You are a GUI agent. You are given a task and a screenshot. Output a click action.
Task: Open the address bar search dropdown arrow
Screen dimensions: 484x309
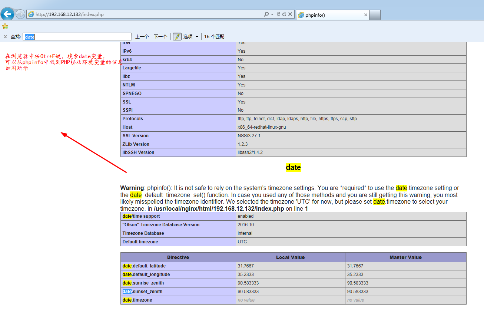click(x=272, y=14)
